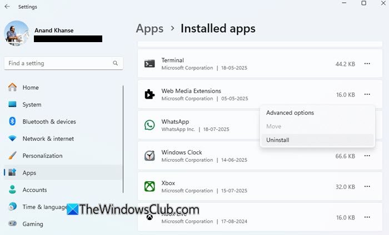Click the Time & language globe icon
Screen dimensions: 389x235
(x=12, y=206)
